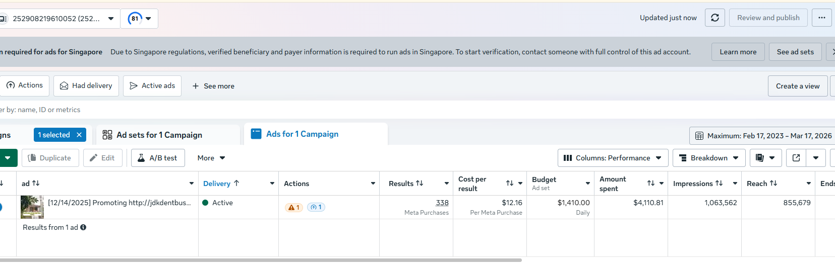Click the refresh data icon
Viewport: 835px width, 272px height.
(x=715, y=18)
